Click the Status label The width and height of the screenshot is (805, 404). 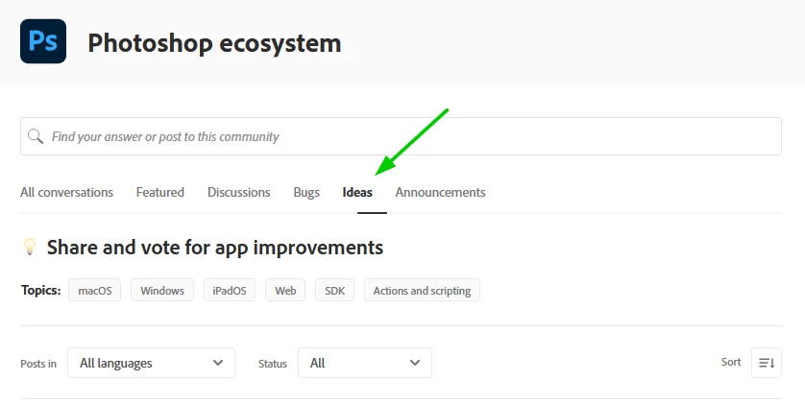click(x=273, y=364)
